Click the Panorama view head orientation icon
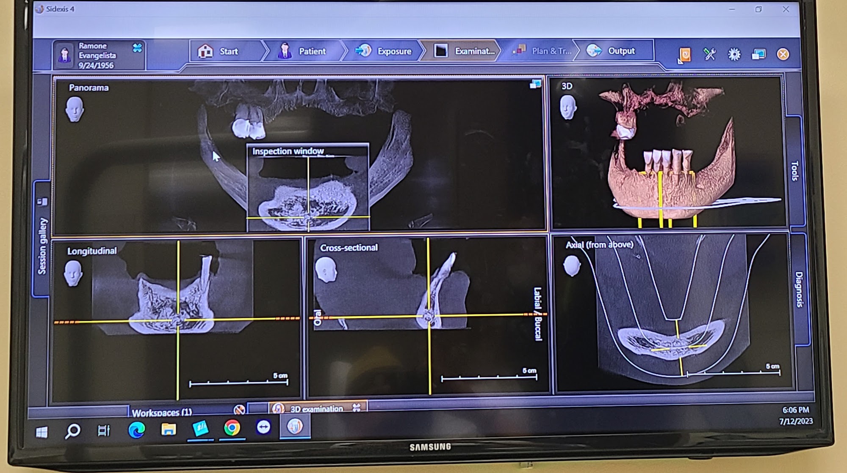Image resolution: width=847 pixels, height=473 pixels. [75, 109]
